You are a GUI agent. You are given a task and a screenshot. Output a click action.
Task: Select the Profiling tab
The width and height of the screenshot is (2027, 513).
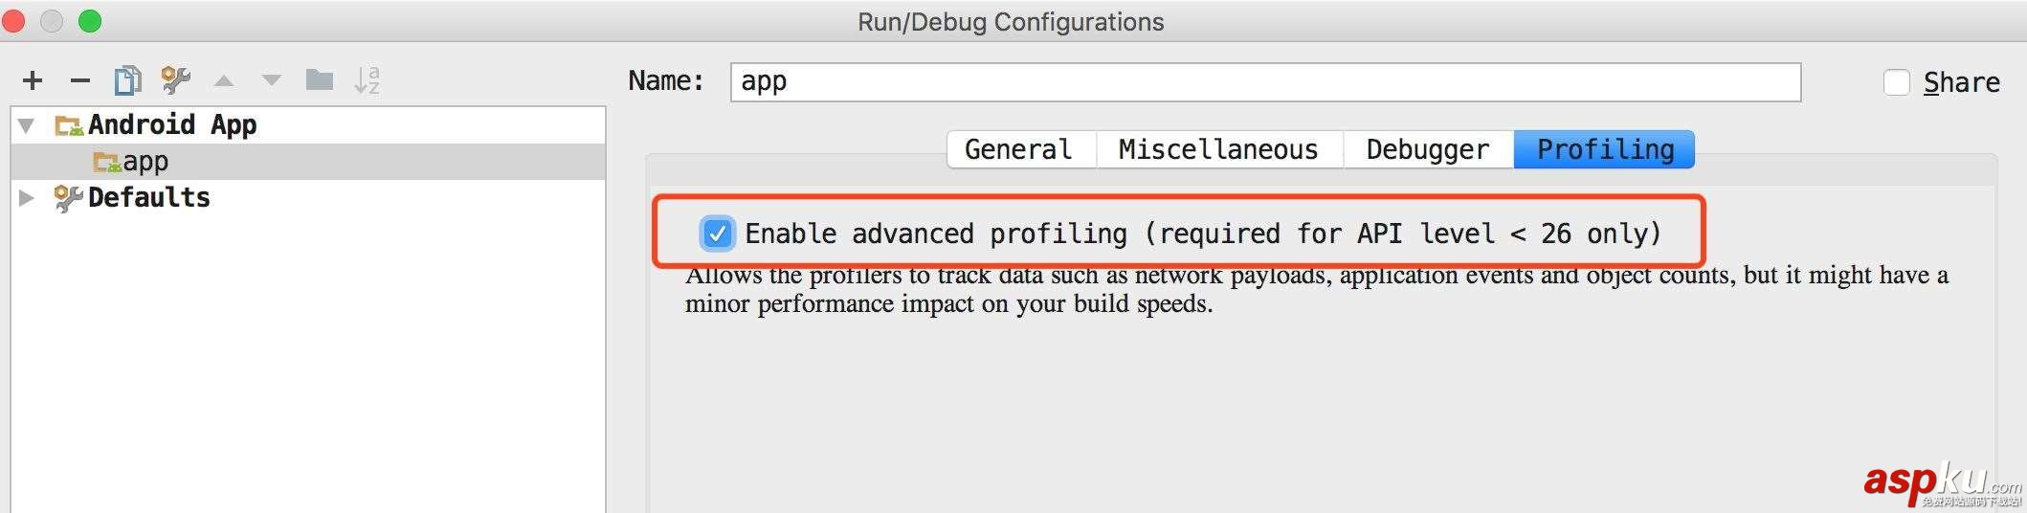[x=1605, y=149]
